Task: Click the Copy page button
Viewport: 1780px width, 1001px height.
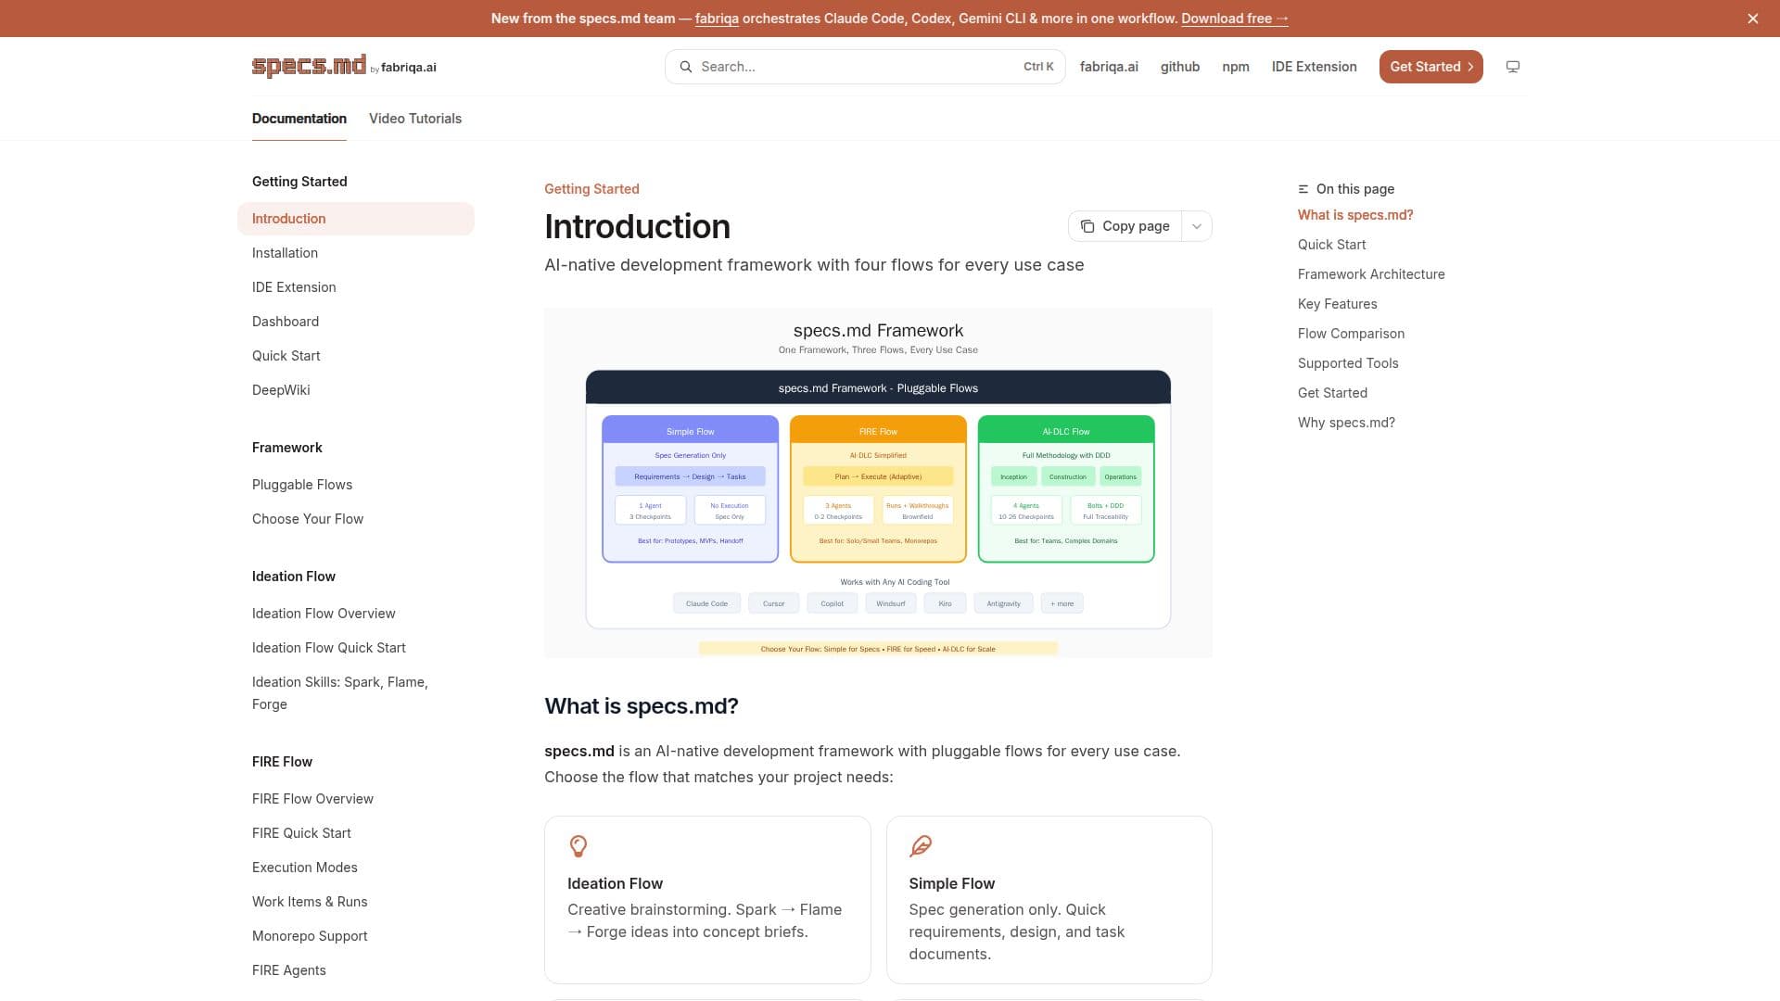Action: click(x=1125, y=226)
